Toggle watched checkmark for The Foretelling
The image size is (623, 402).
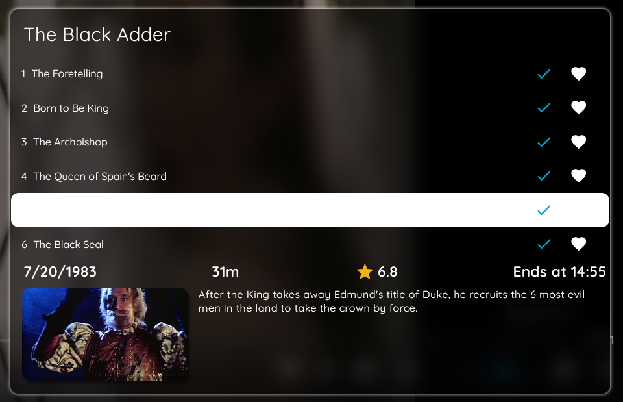click(x=544, y=74)
